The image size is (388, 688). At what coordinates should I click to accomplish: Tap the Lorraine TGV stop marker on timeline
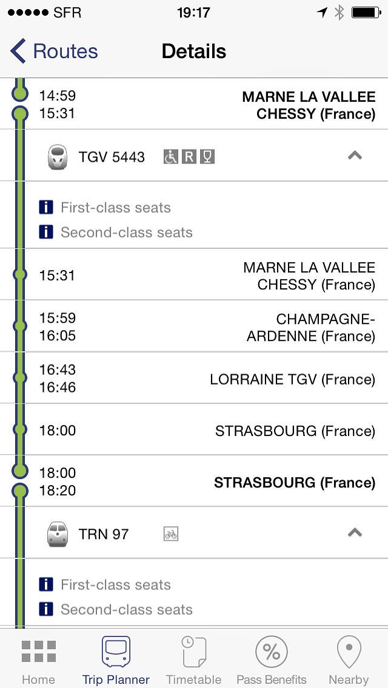(x=20, y=379)
